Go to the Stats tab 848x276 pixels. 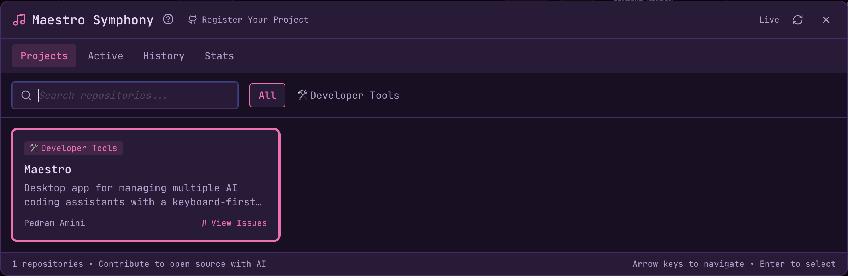pyautogui.click(x=219, y=56)
